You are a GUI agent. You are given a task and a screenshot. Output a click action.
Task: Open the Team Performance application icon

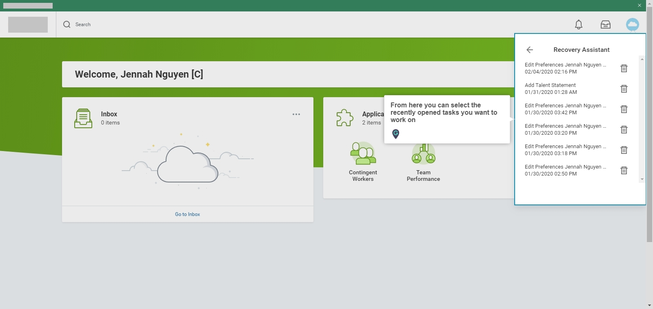[x=423, y=153]
